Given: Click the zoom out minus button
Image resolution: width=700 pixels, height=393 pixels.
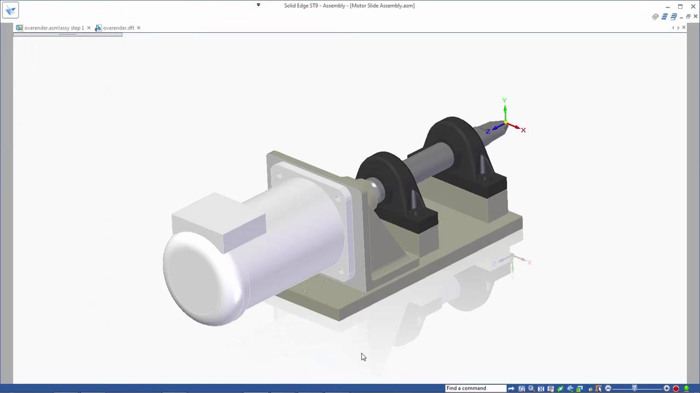Looking at the screenshot, I should point(608,389).
